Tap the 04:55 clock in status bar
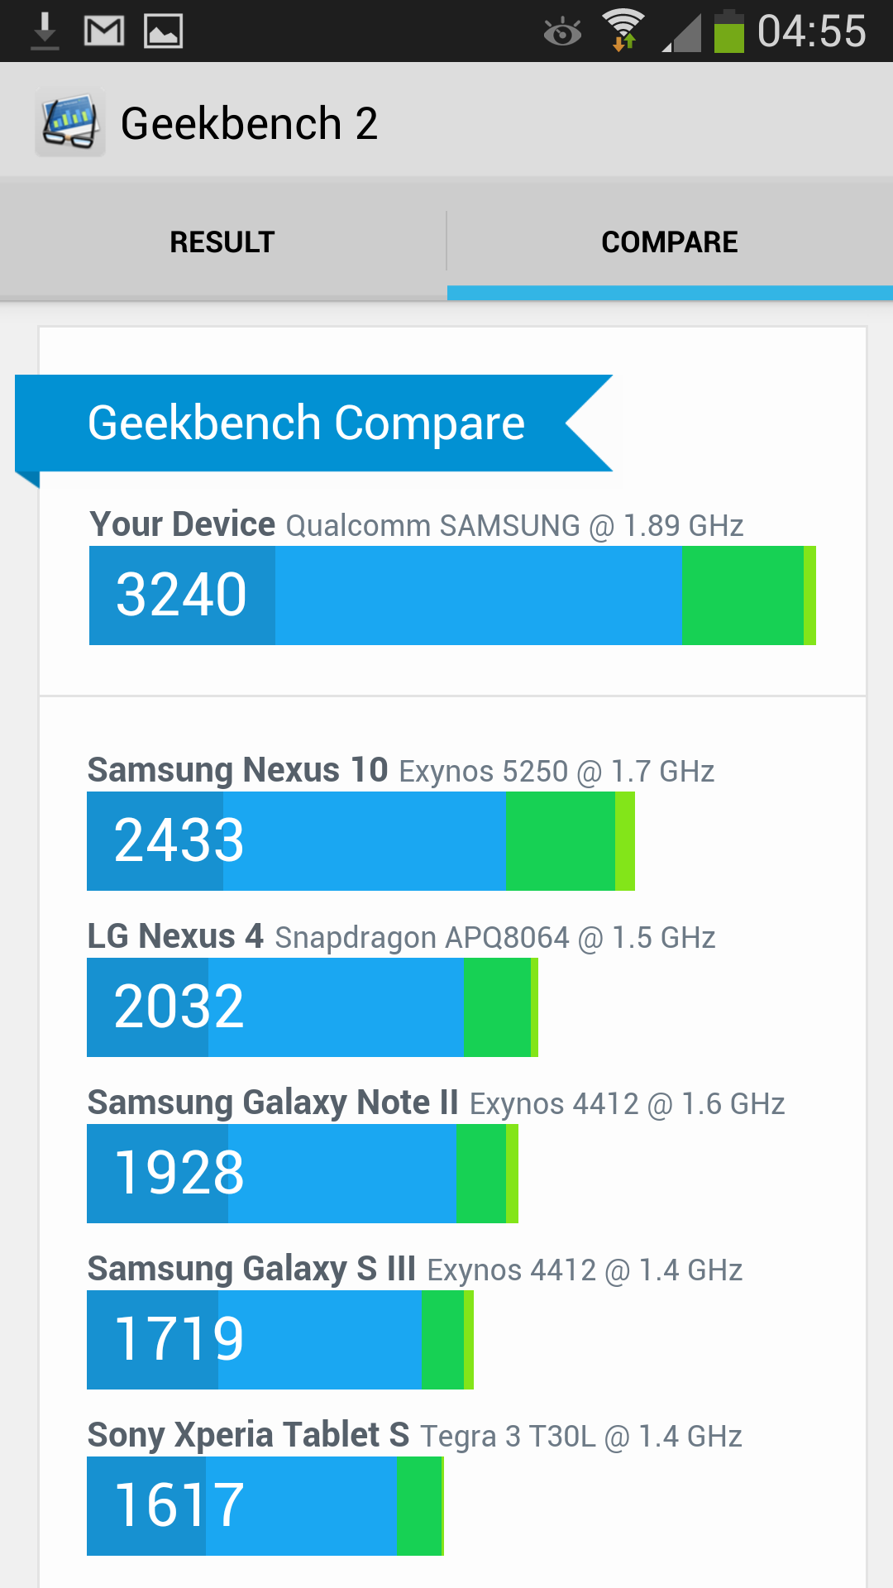This screenshot has width=893, height=1588. click(x=811, y=31)
